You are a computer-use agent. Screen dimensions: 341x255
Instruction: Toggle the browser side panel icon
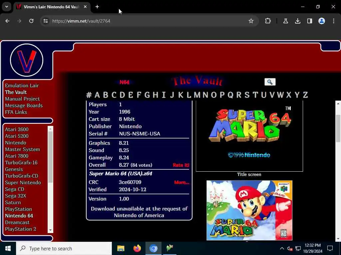click(x=309, y=21)
